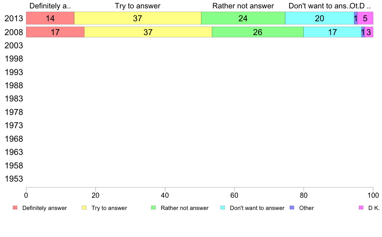Select the 2008 cyan segment showing 17
Screen dimensions: 382x237
332,32
